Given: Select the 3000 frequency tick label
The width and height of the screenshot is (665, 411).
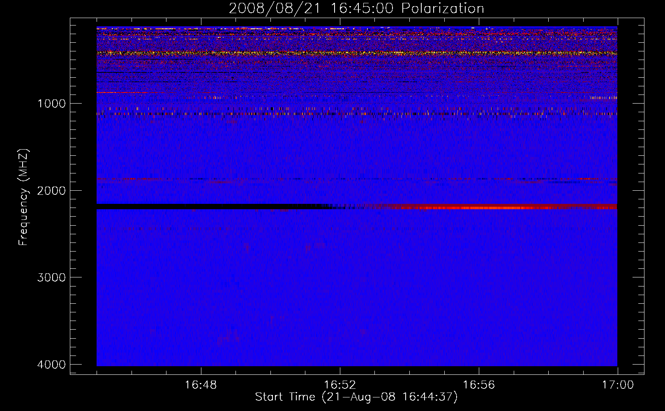Looking at the screenshot, I should pos(51,277).
